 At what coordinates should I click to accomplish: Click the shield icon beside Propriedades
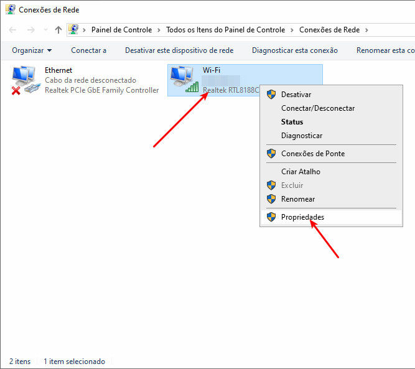tap(271, 217)
